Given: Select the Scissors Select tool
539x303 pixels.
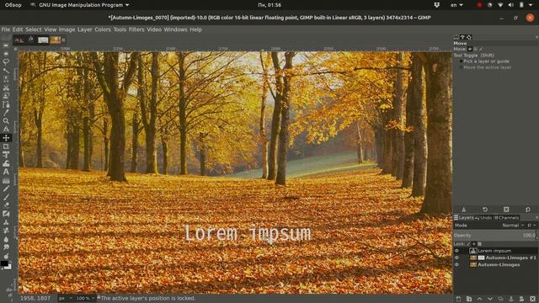Looking at the screenshot, I should coord(6,88).
